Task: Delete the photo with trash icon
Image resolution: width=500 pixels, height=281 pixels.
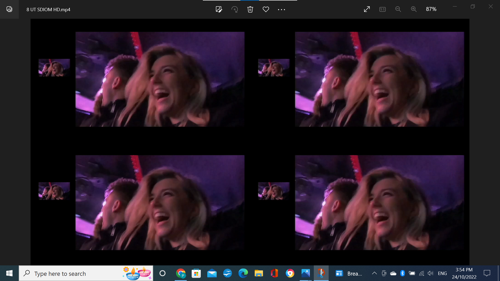Action: tap(250, 9)
